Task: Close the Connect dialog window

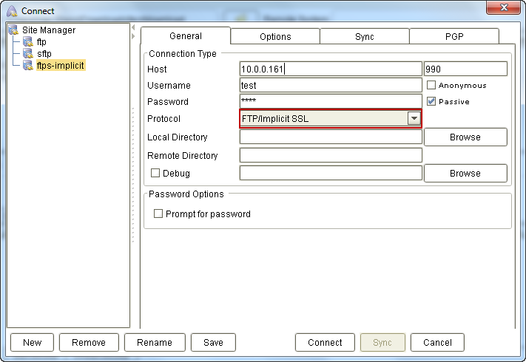Action: click(503, 7)
